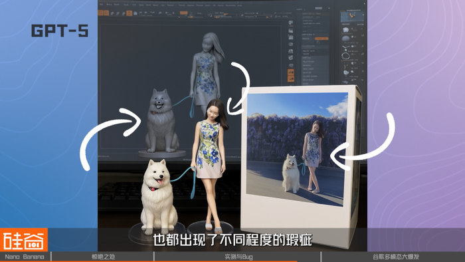Toggle the orange highlighted button in the top toolbar center
The height and width of the screenshot is (262, 465).
pyautogui.click(x=183, y=13)
